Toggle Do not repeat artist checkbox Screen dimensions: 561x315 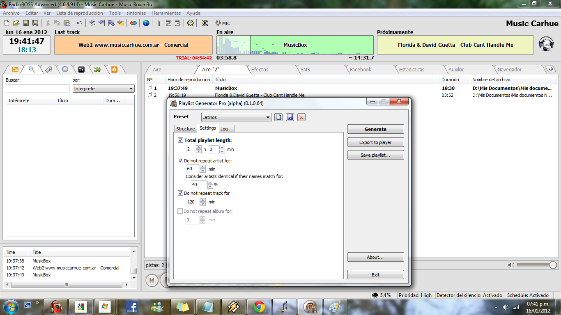[x=180, y=161]
